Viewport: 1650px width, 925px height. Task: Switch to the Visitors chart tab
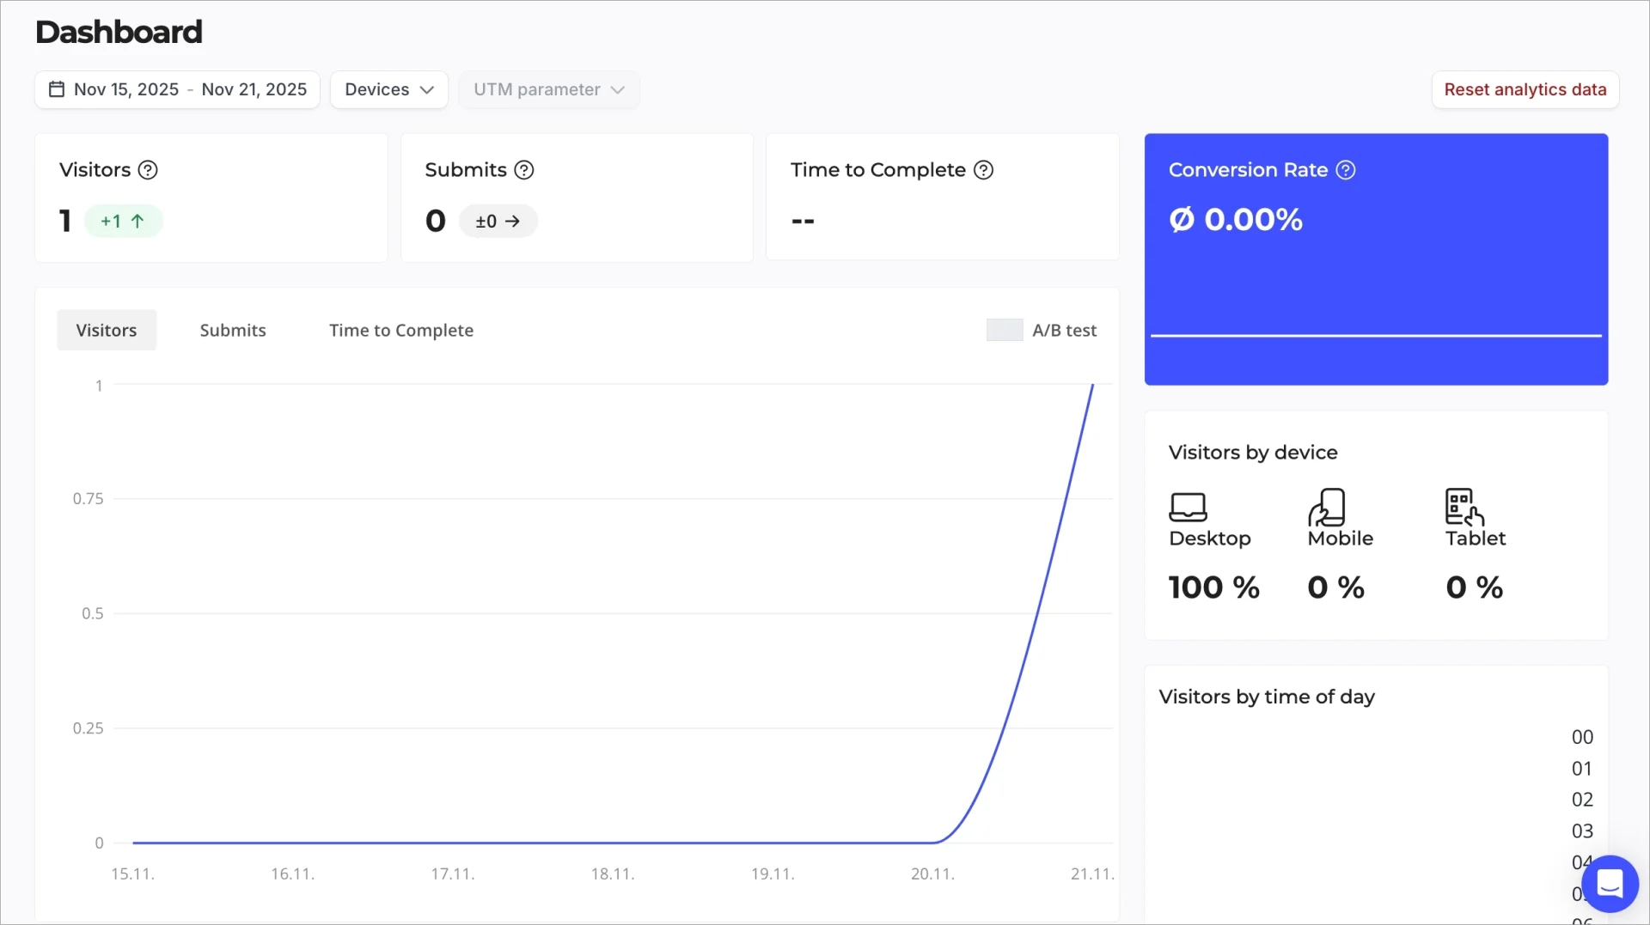tap(106, 330)
